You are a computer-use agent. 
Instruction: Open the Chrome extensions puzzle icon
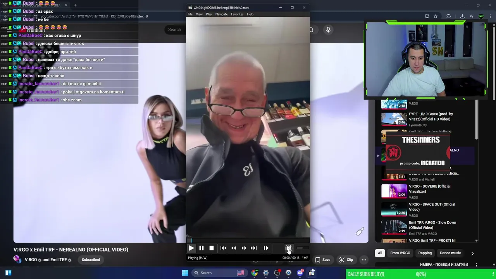click(x=448, y=16)
